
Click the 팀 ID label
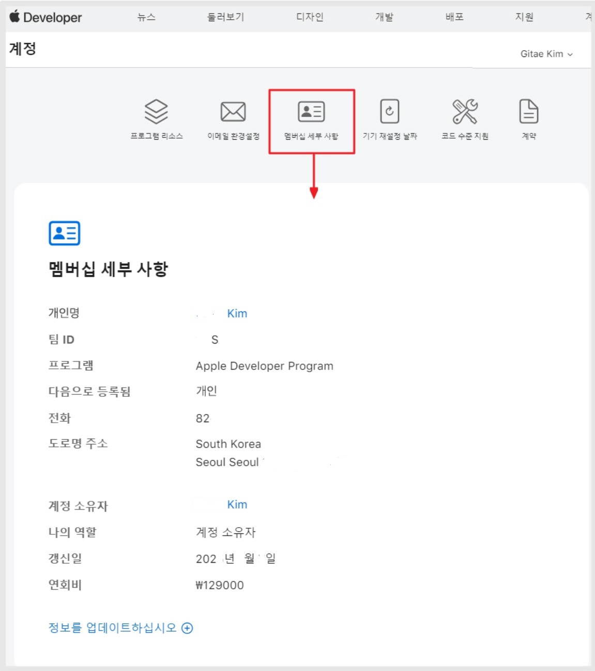[x=62, y=339]
